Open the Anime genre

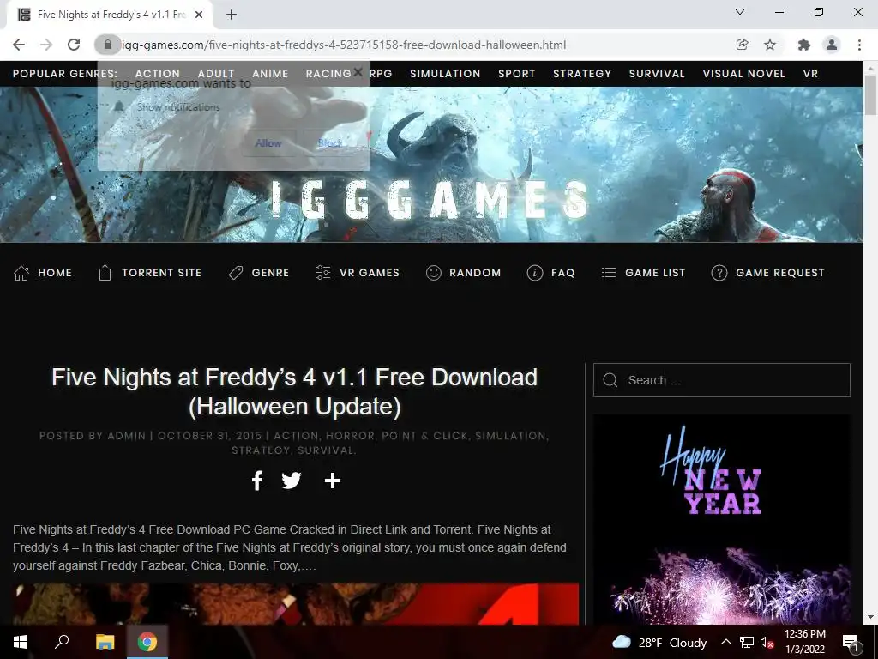[x=270, y=74]
